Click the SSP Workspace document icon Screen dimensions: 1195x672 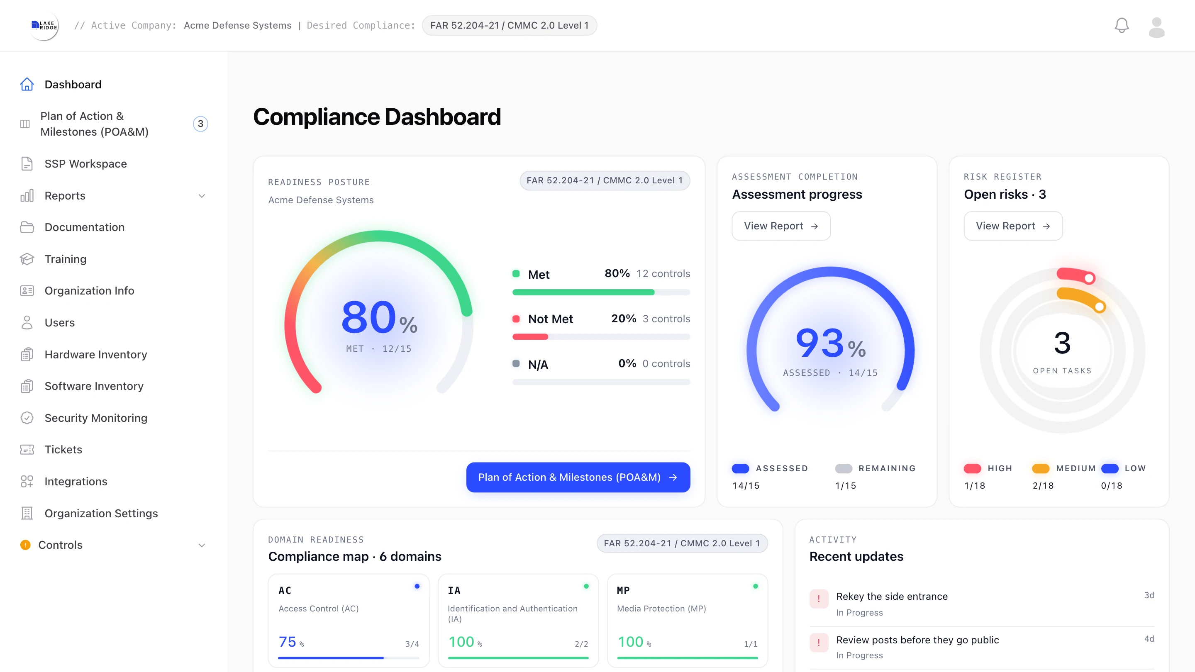[x=27, y=164]
